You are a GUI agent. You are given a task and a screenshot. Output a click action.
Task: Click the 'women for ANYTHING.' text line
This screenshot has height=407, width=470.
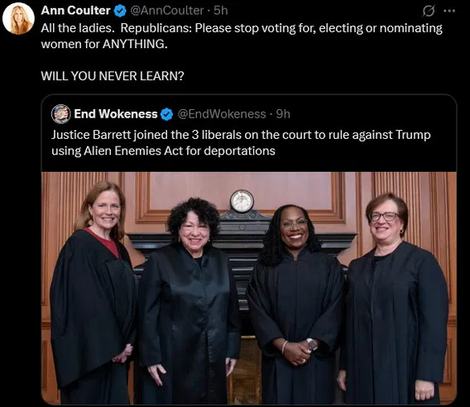104,44
